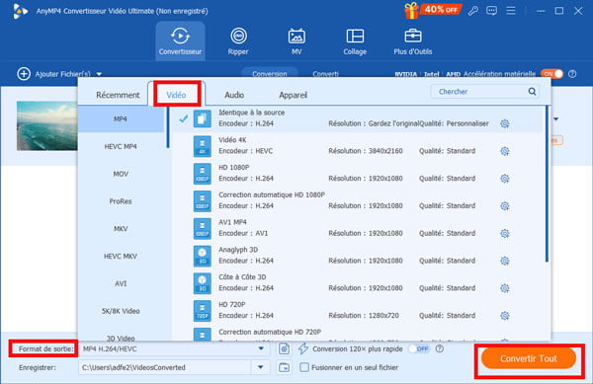
Task: Switch to the Conversion tab
Action: tap(270, 74)
